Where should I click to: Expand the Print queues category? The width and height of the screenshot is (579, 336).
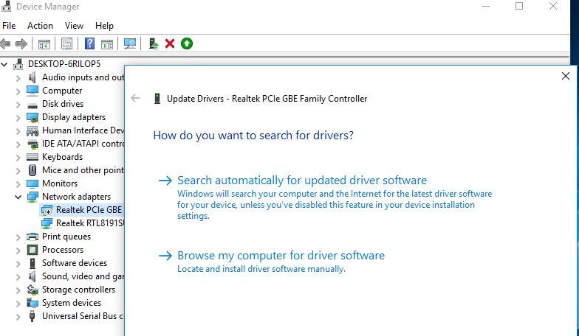tap(18, 237)
